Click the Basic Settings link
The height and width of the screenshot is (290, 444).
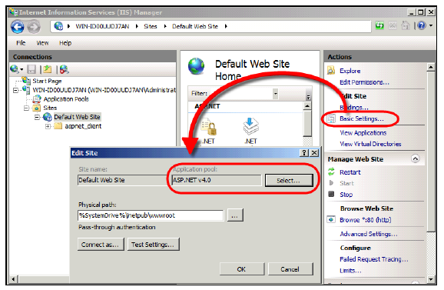pos(362,118)
